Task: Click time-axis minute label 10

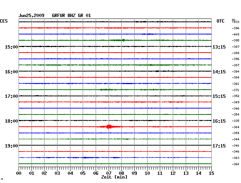Action: (147, 173)
